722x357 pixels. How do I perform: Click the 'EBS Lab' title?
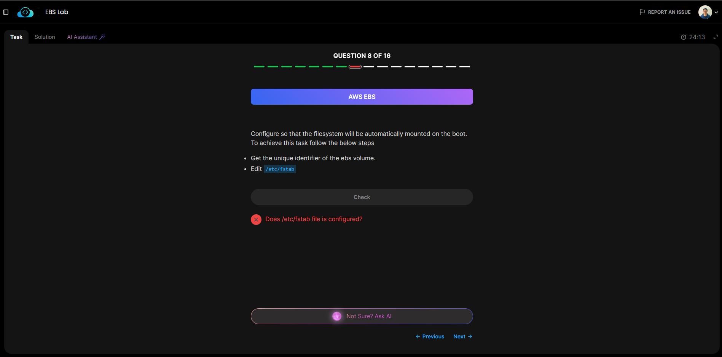coord(57,12)
